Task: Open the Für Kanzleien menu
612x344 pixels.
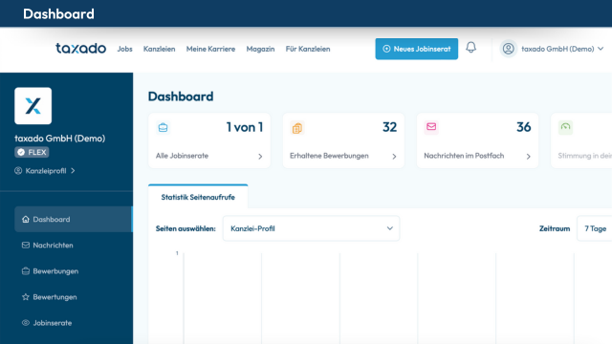Action: click(x=308, y=49)
